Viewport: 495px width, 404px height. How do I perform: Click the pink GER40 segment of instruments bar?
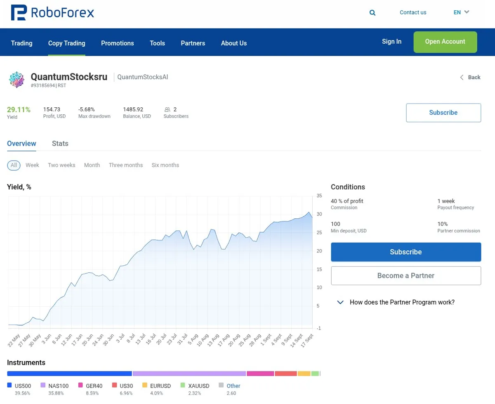pyautogui.click(x=260, y=373)
